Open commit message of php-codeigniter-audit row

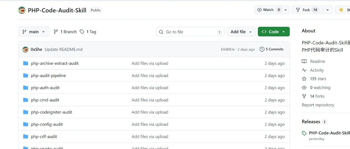150,112
